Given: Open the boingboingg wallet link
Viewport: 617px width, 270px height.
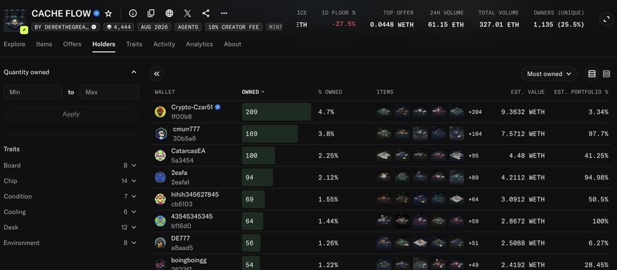Looking at the screenshot, I should click(189, 260).
